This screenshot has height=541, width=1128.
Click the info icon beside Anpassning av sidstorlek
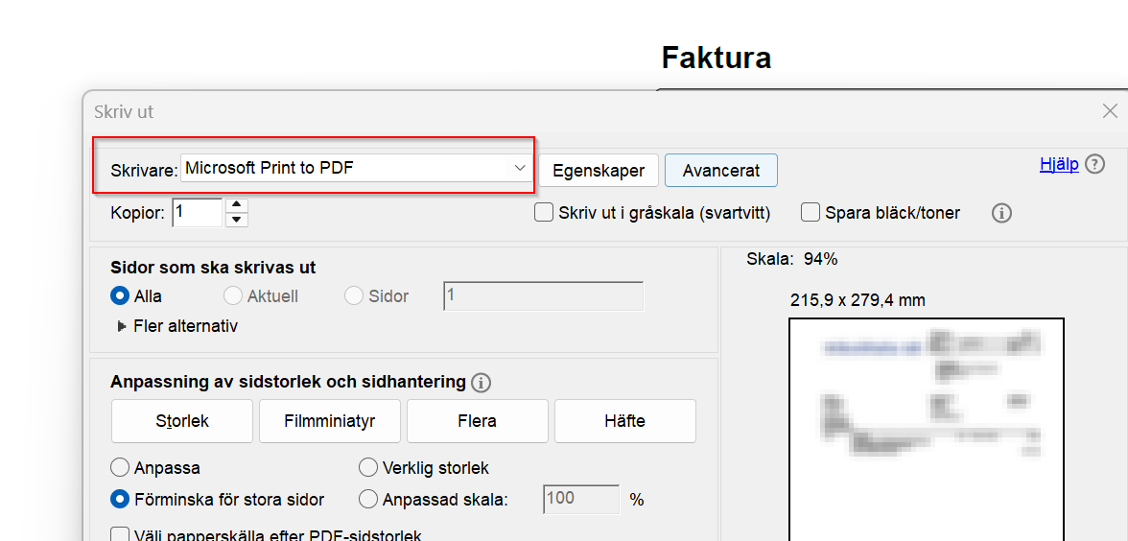[x=481, y=383]
